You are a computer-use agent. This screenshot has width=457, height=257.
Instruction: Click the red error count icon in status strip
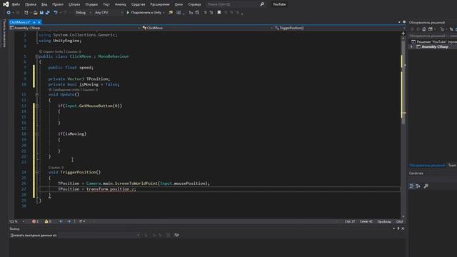35,221
